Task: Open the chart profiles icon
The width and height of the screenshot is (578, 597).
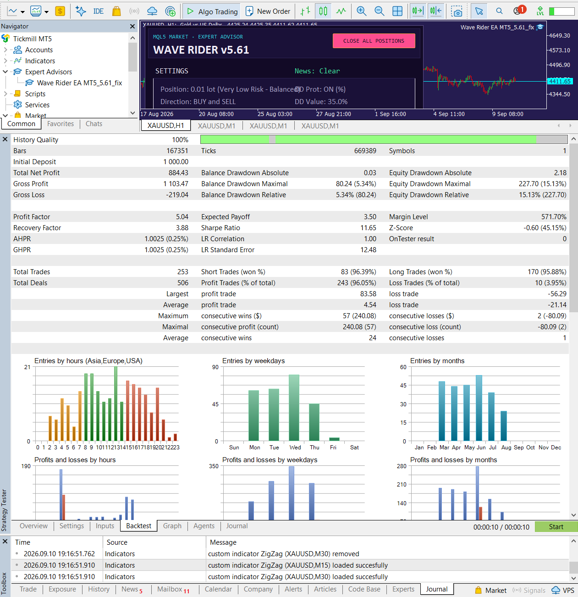Action: click(x=36, y=11)
